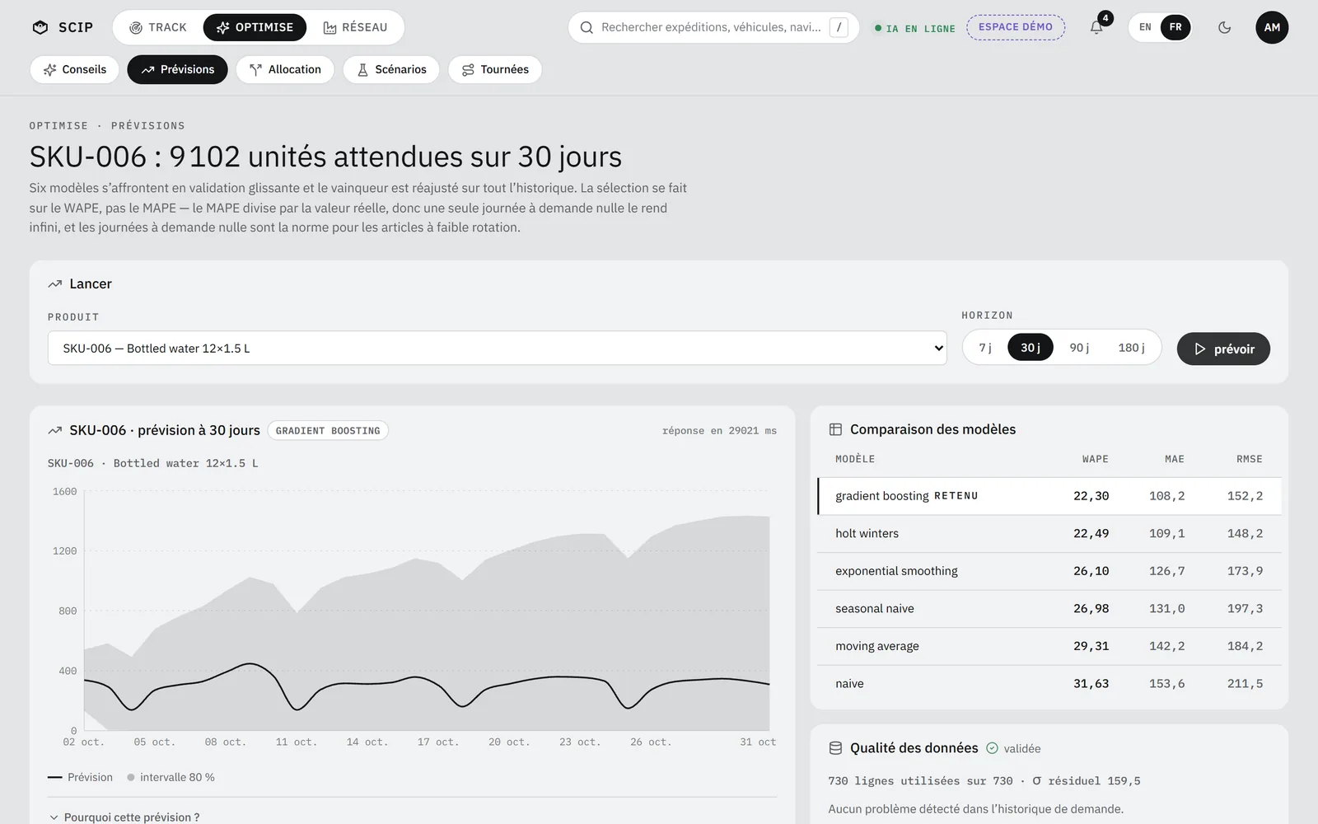Select the exponential smoothing row
This screenshot has width=1318, height=824.
pyautogui.click(x=1049, y=571)
